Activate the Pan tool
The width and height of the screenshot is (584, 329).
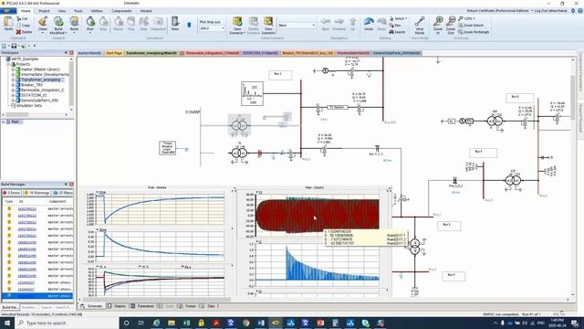click(x=395, y=26)
